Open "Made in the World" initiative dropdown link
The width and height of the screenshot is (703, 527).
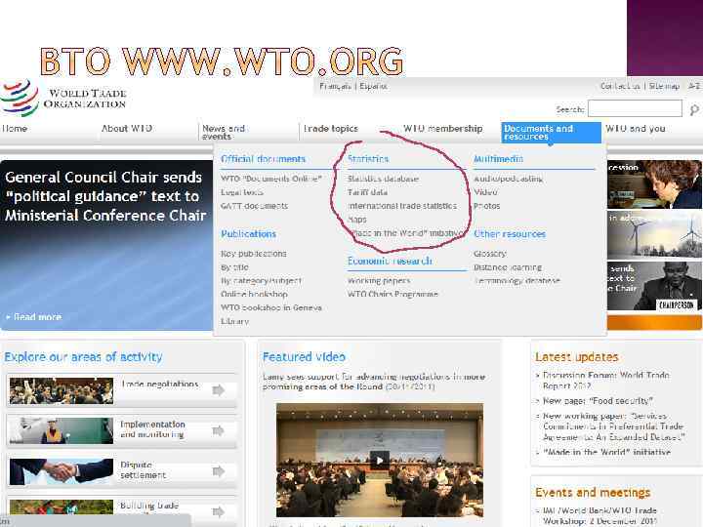(x=406, y=233)
